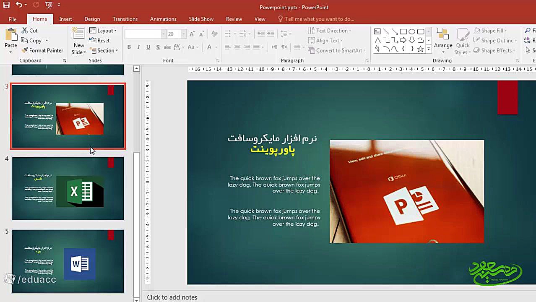Align text to the left
Image resolution: width=536 pixels, height=302 pixels.
(228, 47)
